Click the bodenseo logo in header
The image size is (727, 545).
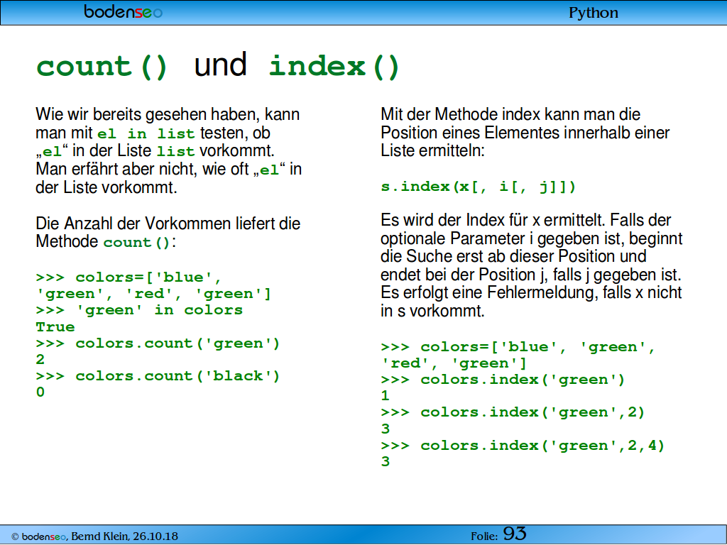(123, 11)
